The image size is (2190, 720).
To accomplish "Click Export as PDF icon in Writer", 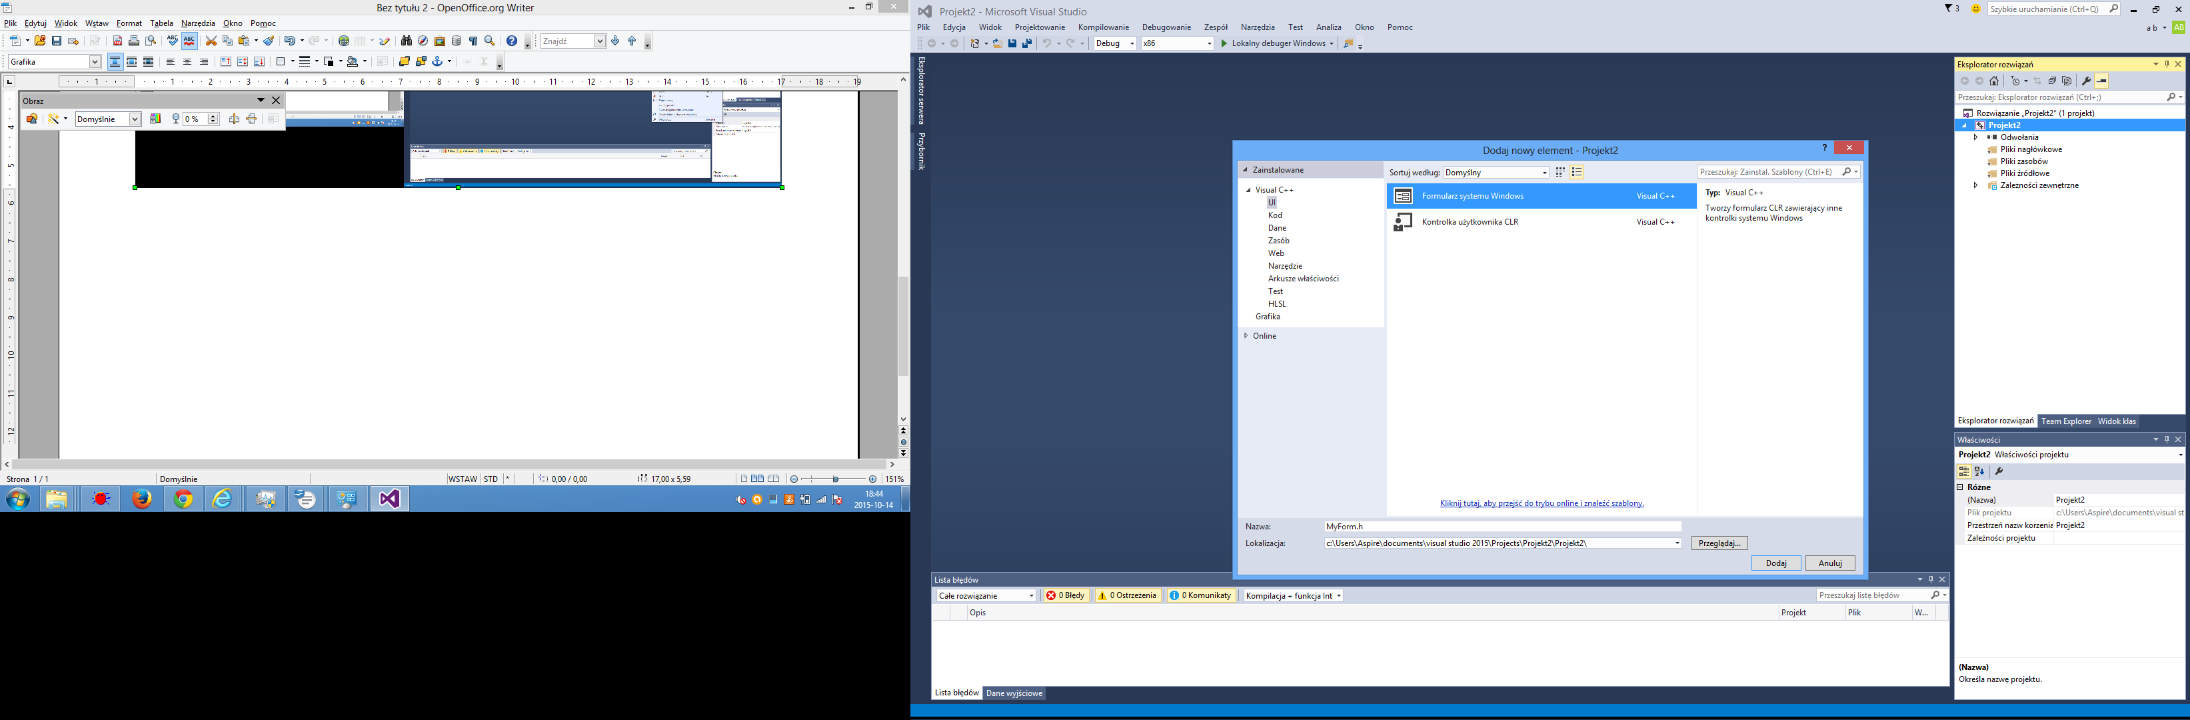I will pyautogui.click(x=117, y=41).
